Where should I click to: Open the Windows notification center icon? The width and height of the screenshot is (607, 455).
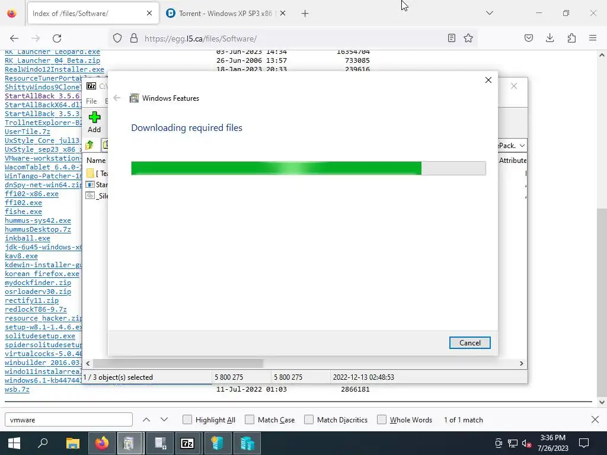click(584, 443)
